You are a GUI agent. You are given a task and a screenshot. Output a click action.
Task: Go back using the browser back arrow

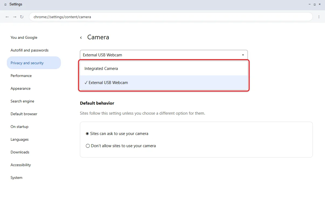[x=7, y=17]
